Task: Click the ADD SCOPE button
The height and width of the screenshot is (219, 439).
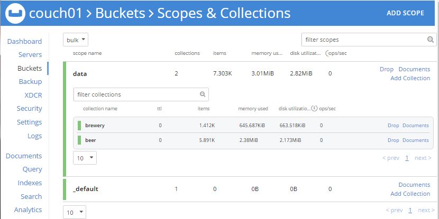Action: click(x=405, y=13)
